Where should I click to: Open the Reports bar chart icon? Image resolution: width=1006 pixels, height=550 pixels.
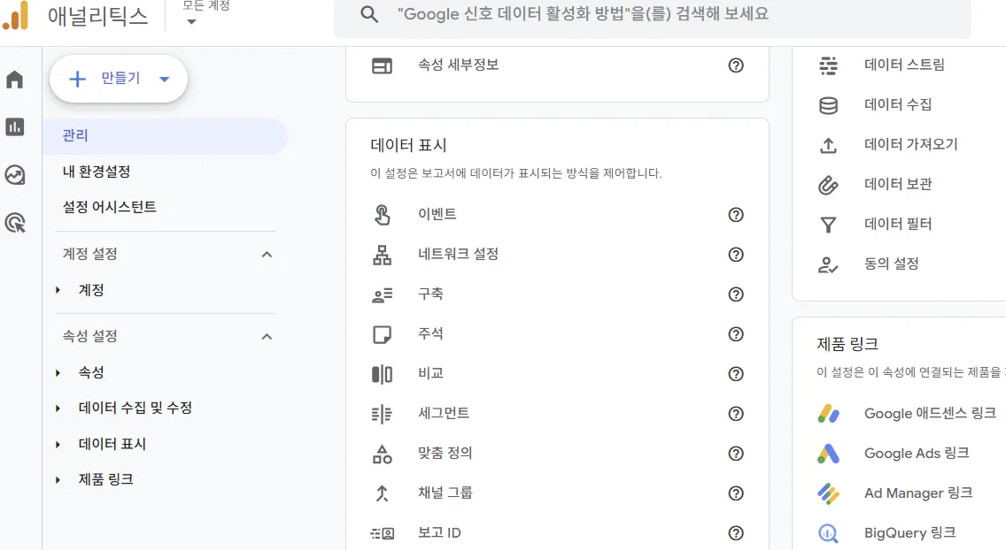click(x=15, y=126)
